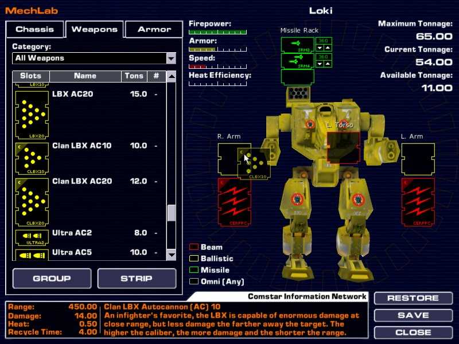Click the highlighted L. Torso slot
Image resolution: width=459 pixels, height=344 pixels.
point(343,148)
